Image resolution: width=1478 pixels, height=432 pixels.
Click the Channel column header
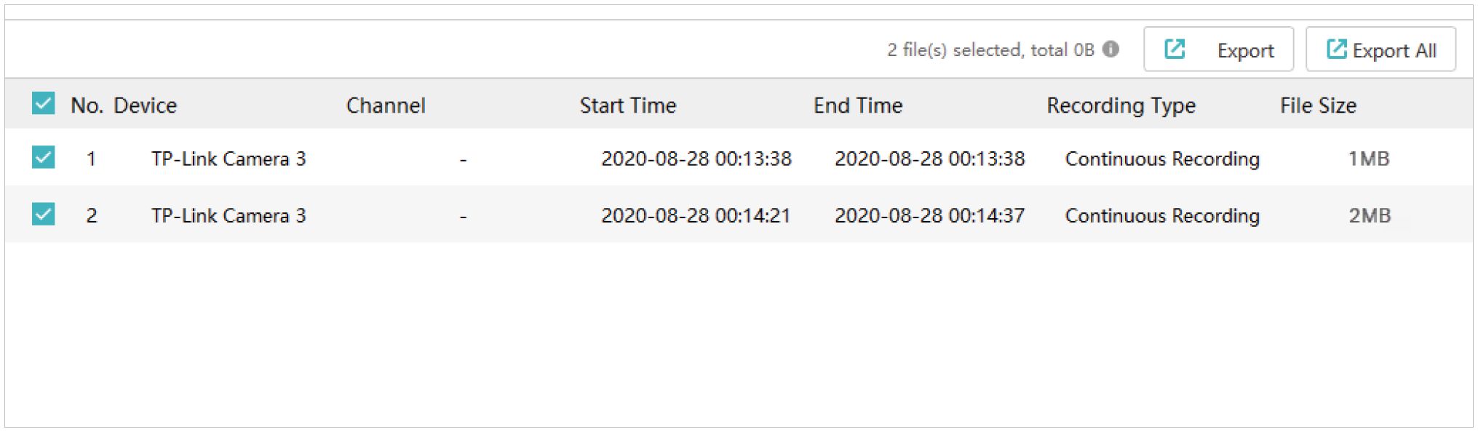click(x=386, y=105)
